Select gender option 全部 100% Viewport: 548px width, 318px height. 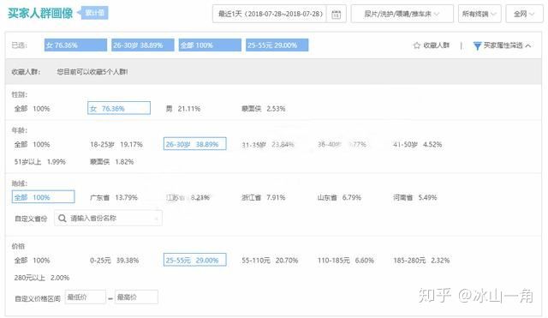click(x=32, y=109)
